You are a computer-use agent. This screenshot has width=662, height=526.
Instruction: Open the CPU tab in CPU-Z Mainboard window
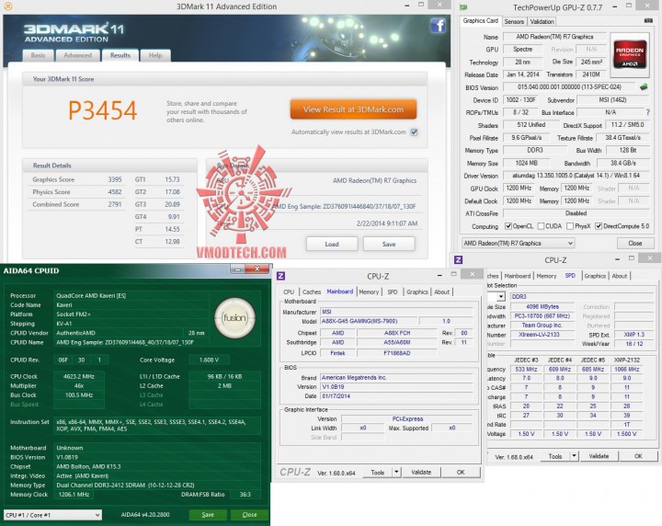289,292
